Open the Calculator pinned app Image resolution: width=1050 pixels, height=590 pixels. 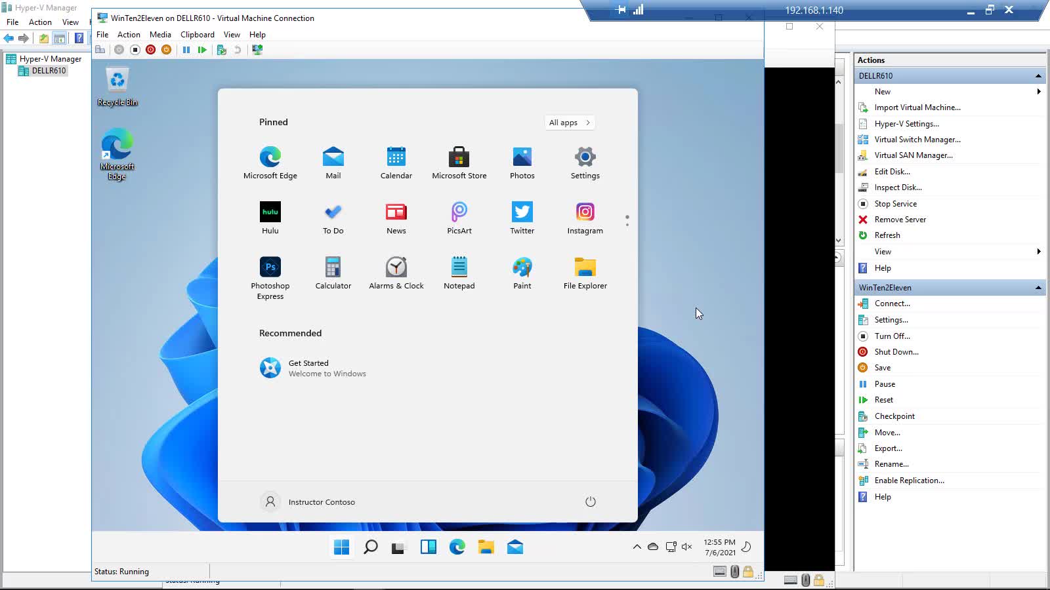click(x=333, y=273)
